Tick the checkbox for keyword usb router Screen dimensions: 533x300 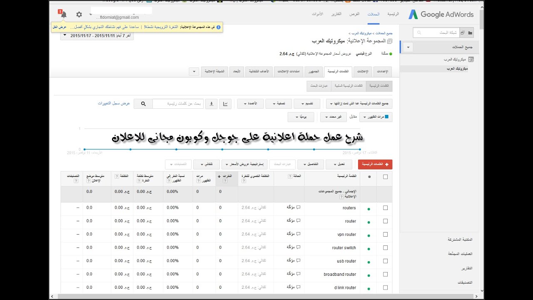(x=385, y=261)
